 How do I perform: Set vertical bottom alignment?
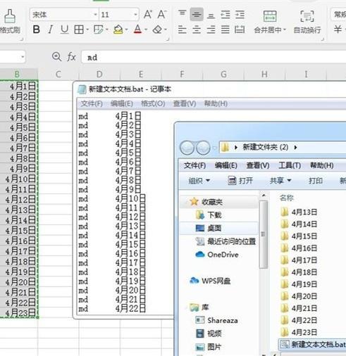(211, 15)
